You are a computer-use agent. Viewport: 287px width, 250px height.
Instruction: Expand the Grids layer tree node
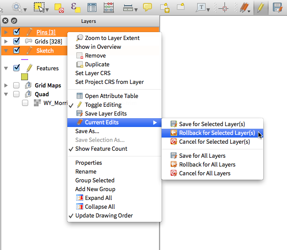click(6, 41)
